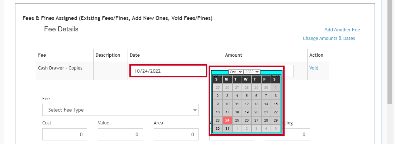
Task: Go to the previous year with double-left arrows
Action: [x=215, y=75]
